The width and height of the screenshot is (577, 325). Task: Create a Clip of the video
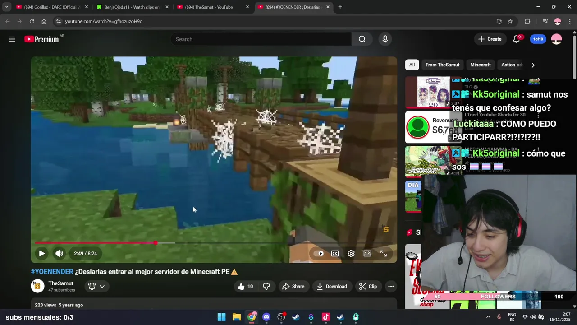pos(368,286)
